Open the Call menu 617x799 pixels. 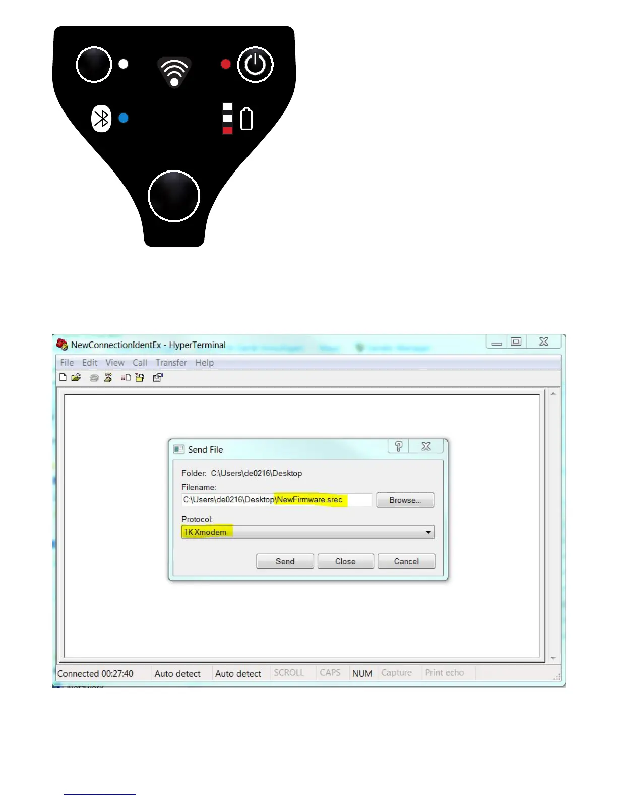140,363
